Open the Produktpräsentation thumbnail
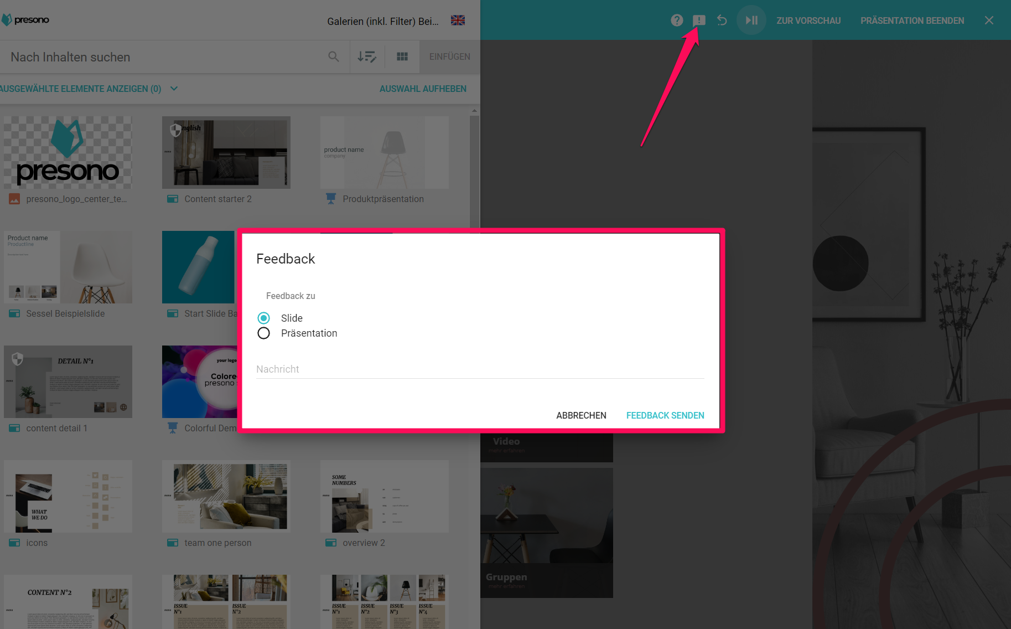This screenshot has height=629, width=1011. coord(385,152)
